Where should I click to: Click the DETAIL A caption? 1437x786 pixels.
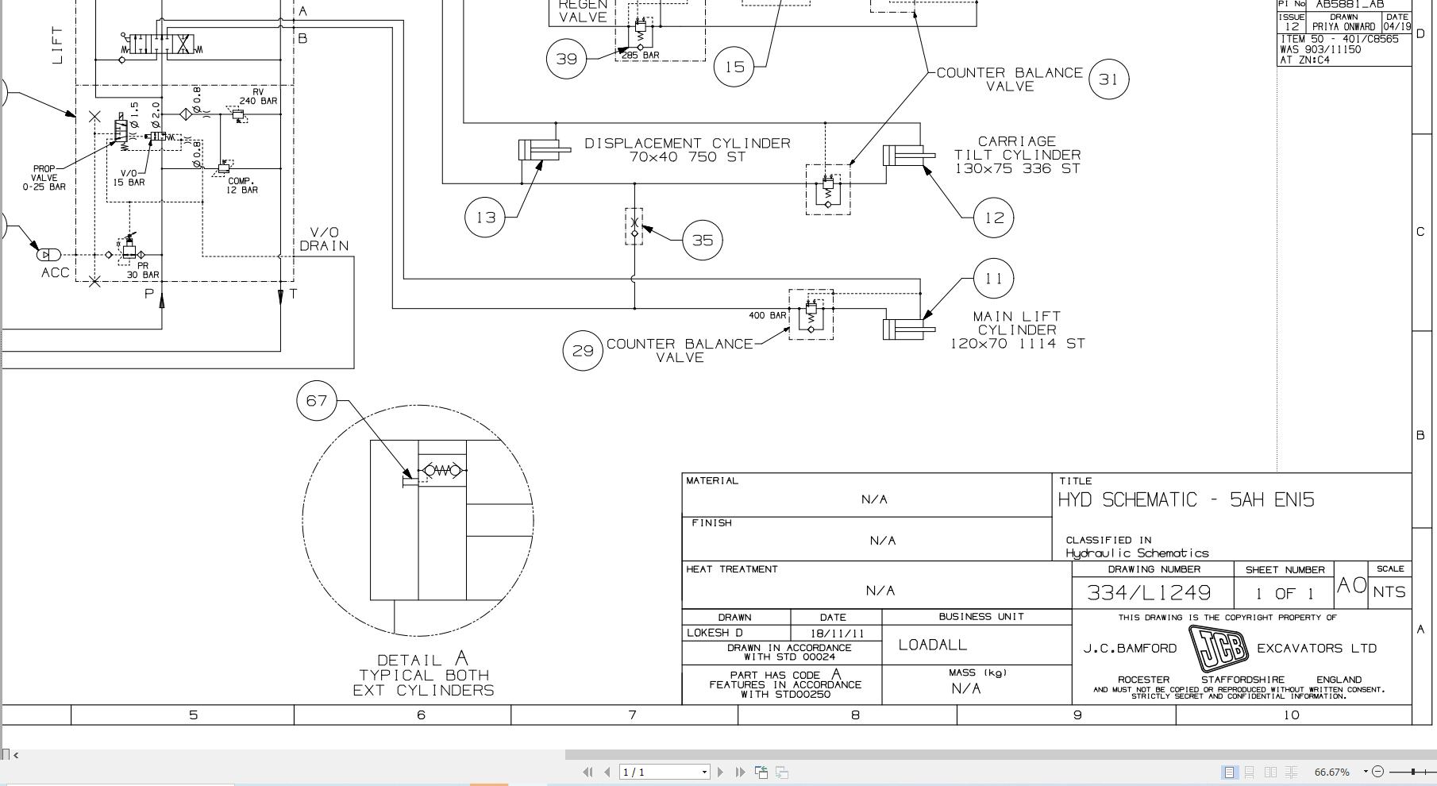(x=424, y=675)
